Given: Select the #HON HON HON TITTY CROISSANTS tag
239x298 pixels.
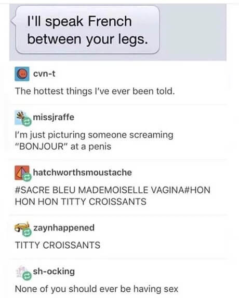Looking at the screenshot, I should (112, 196).
